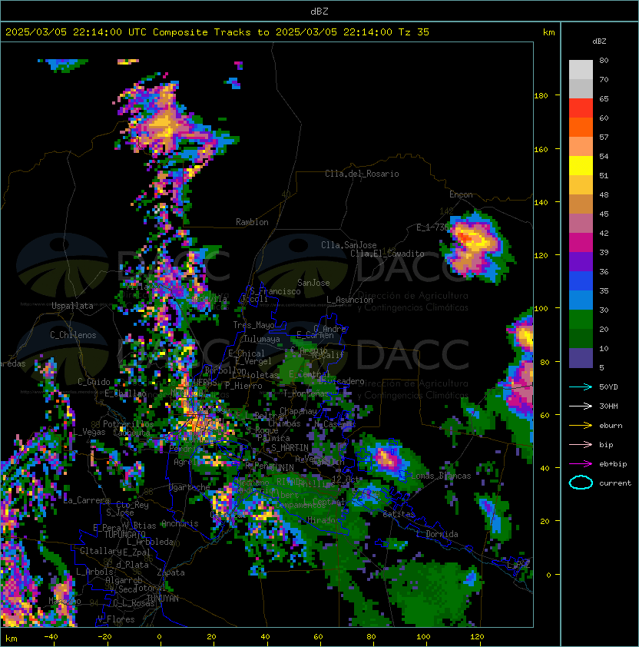Pick the purple 36-39 dBZ swatch

tap(581, 261)
